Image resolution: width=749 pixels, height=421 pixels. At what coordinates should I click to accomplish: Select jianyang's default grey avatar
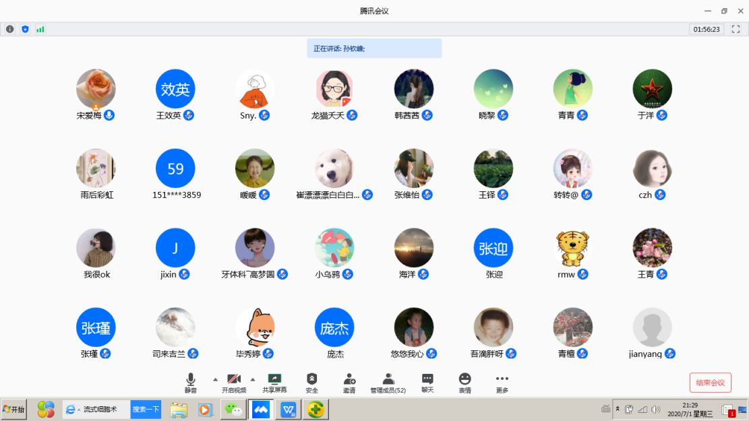click(653, 327)
